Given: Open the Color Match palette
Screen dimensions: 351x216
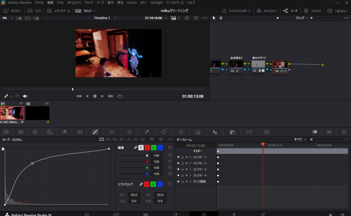Looking at the screenshot, I should click(x=21, y=132).
